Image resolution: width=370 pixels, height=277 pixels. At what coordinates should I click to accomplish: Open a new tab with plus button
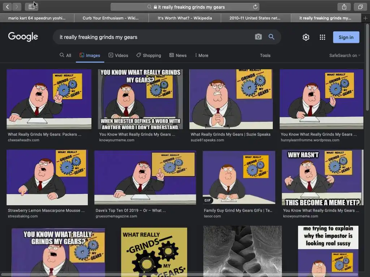click(365, 18)
